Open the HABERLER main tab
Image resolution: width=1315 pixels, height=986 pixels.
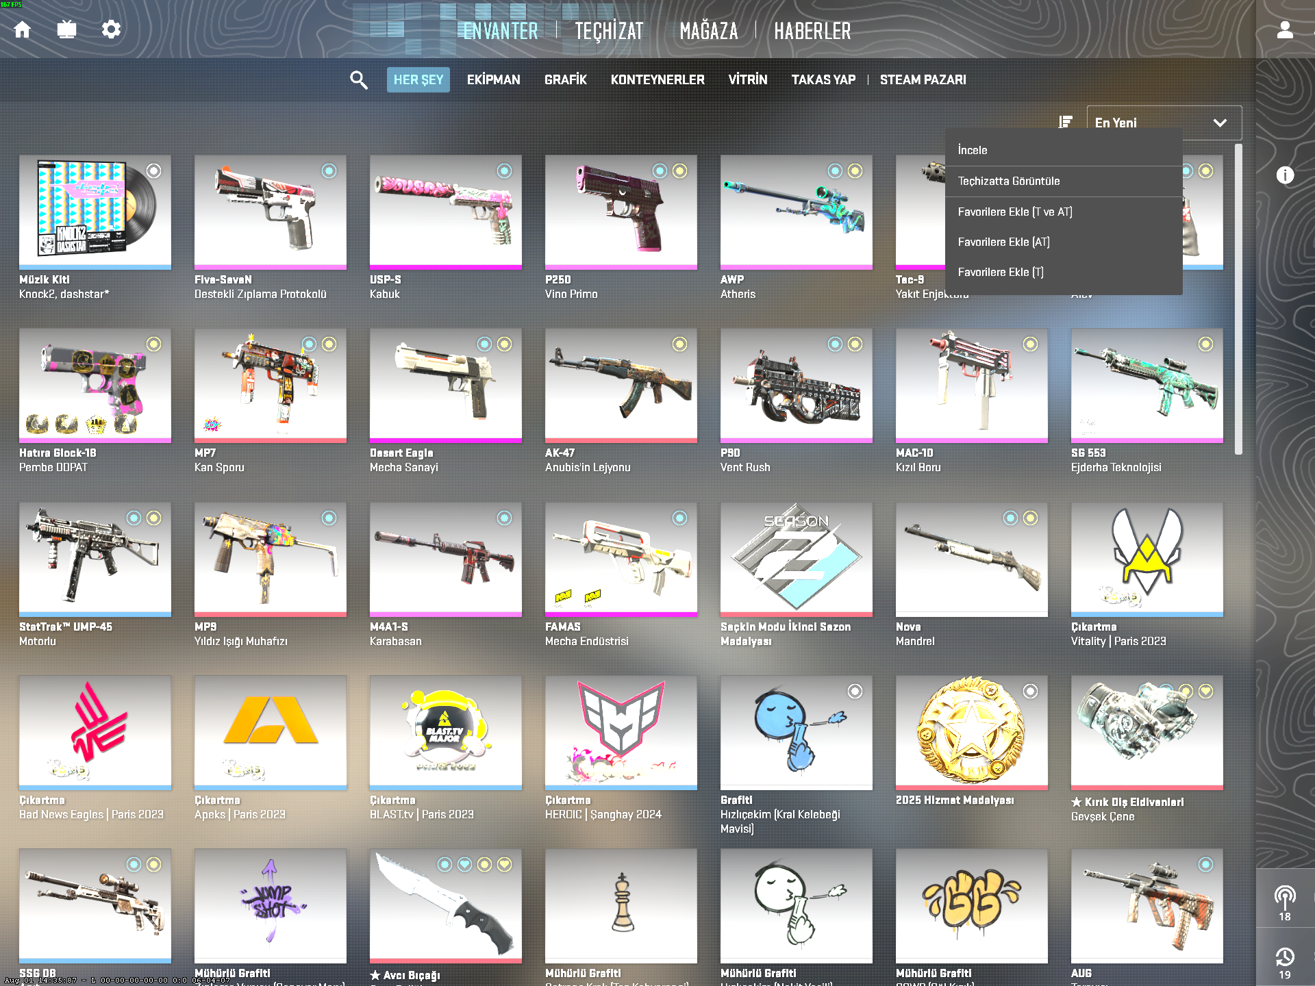[x=812, y=31]
